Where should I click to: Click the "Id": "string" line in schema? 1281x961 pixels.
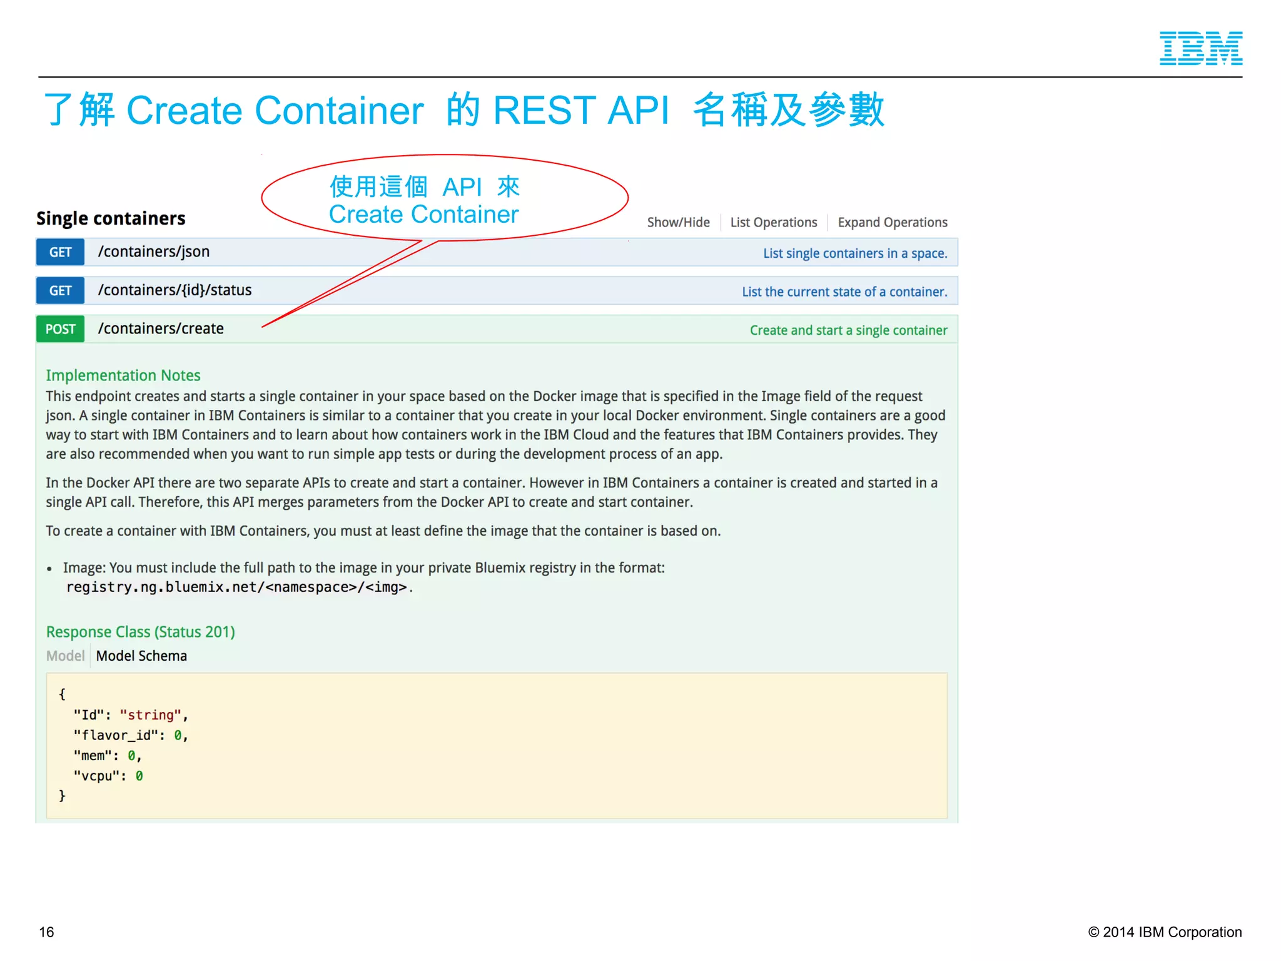(131, 715)
